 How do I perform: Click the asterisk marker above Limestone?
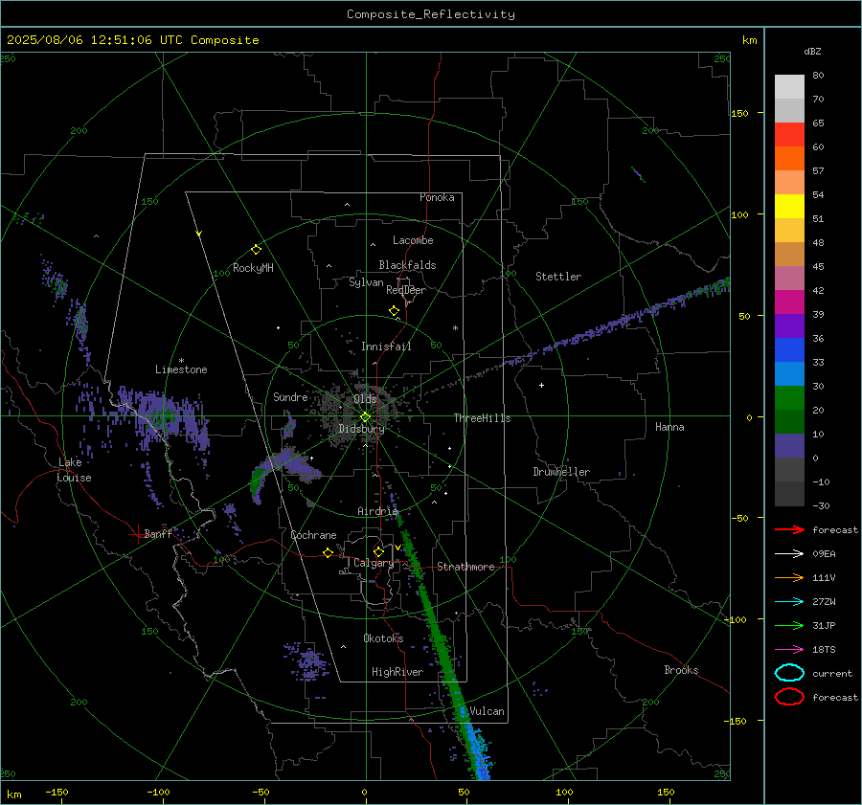point(181,361)
